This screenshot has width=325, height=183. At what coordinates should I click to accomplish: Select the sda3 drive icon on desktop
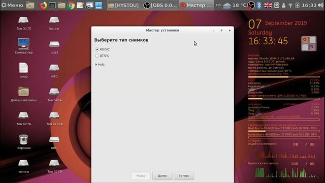click(54, 47)
